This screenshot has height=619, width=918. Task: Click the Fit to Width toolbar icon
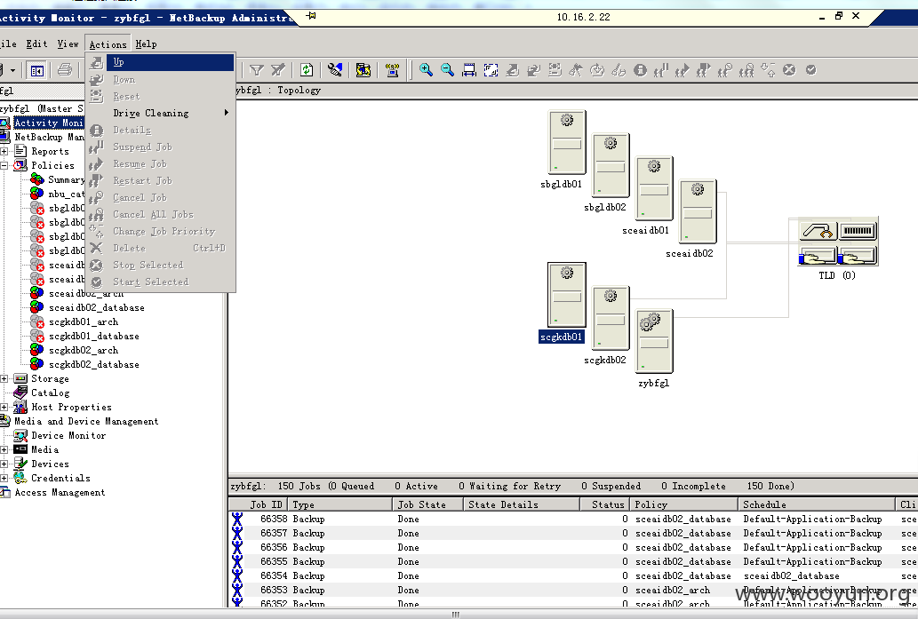469,70
